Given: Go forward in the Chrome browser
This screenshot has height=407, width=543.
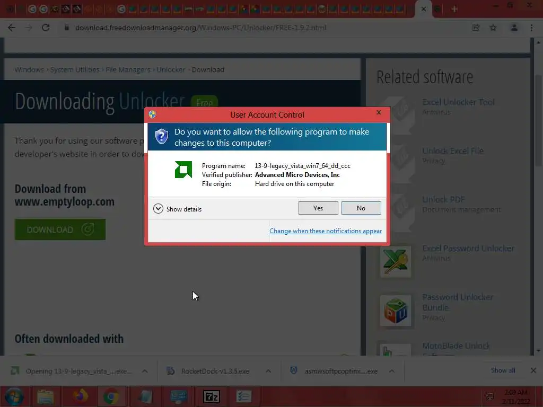Looking at the screenshot, I should tap(29, 28).
